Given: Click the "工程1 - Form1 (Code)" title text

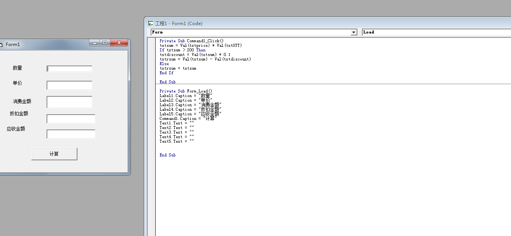Looking at the screenshot, I should coord(179,24).
